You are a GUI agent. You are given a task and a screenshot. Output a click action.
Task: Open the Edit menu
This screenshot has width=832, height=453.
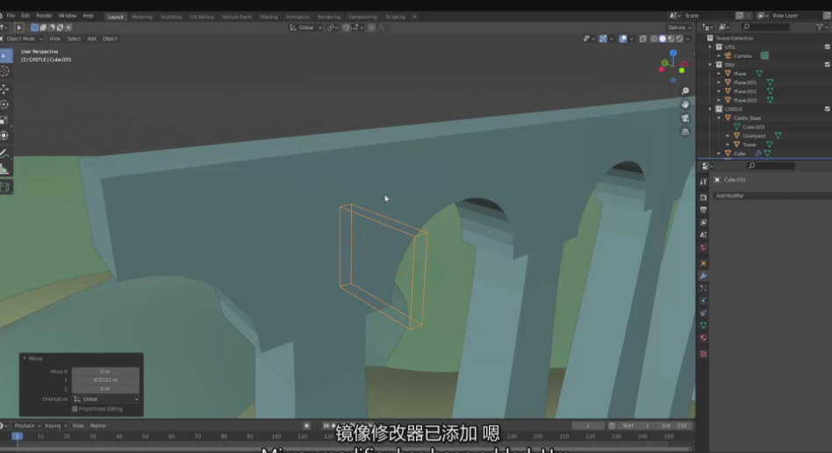(25, 16)
